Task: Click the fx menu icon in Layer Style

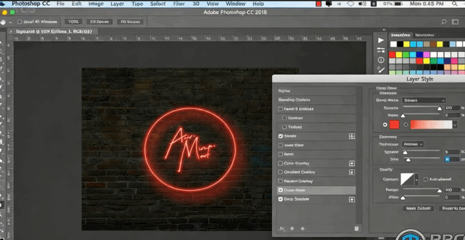Action: click(282, 229)
